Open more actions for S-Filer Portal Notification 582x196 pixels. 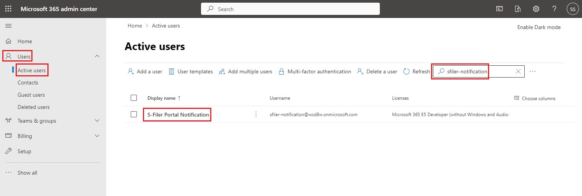256,114
